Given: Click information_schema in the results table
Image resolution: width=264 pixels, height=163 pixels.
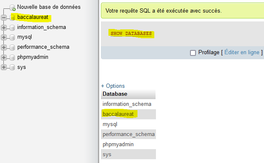Looking at the screenshot, I should 127,104.
